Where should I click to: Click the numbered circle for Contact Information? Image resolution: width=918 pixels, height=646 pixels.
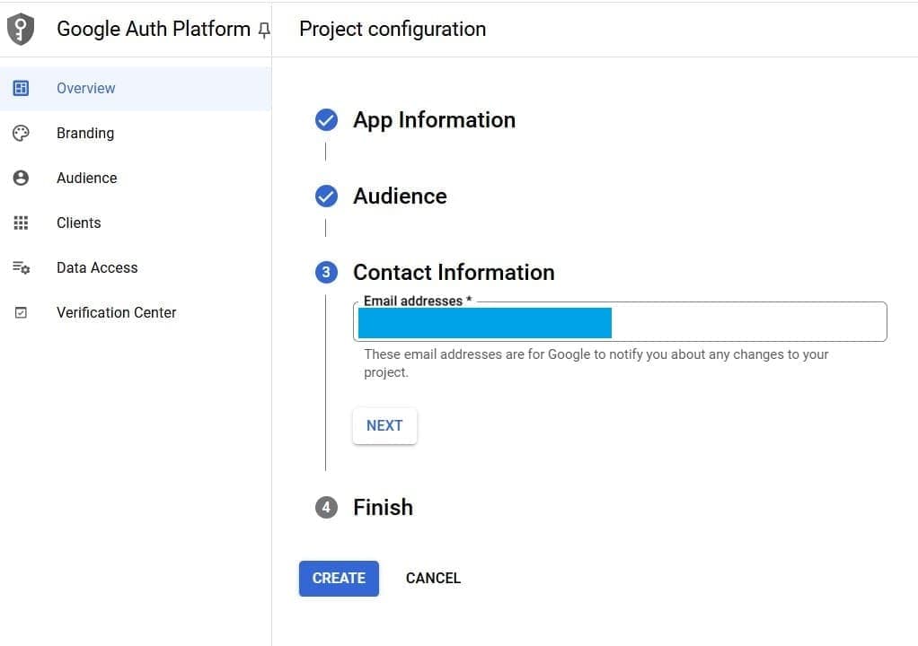pyautogui.click(x=326, y=272)
